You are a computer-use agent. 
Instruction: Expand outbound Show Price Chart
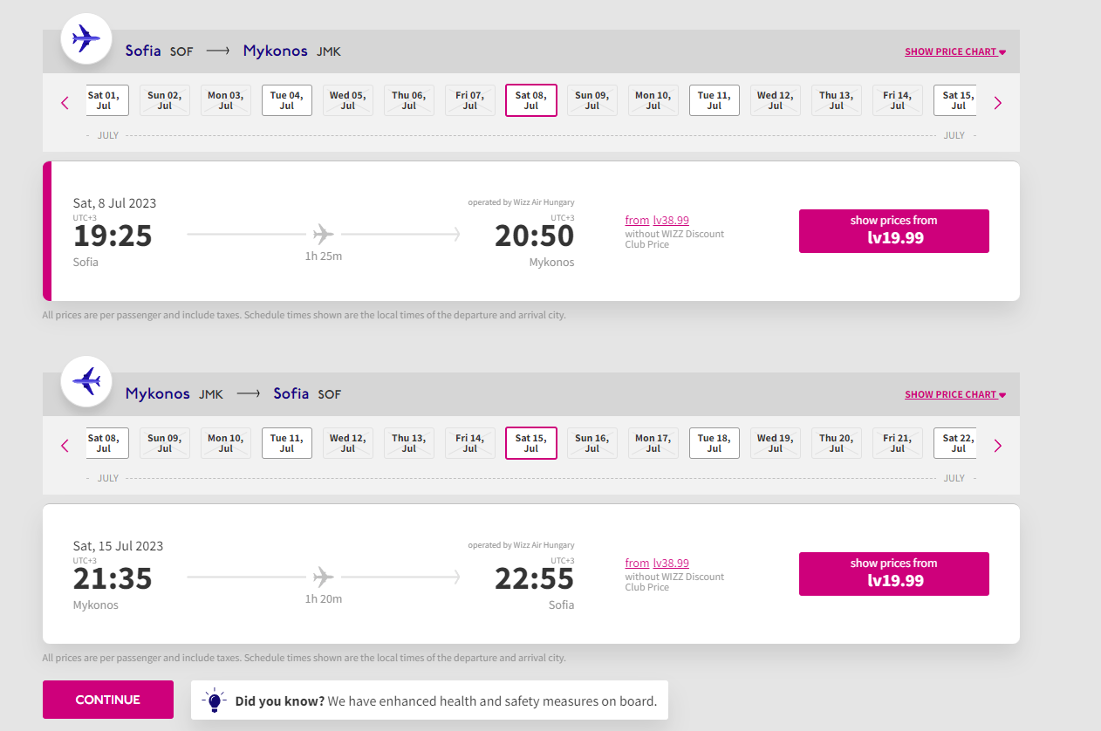(x=955, y=51)
